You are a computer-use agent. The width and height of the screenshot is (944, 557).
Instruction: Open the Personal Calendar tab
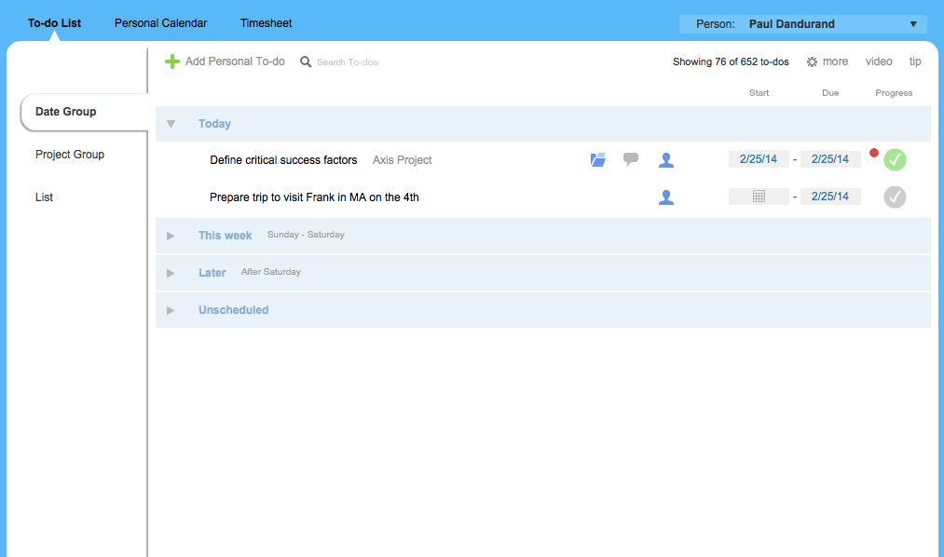160,22
